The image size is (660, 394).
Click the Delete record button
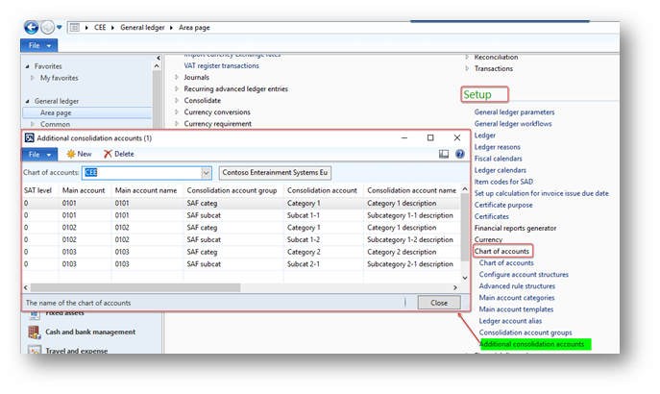[119, 154]
